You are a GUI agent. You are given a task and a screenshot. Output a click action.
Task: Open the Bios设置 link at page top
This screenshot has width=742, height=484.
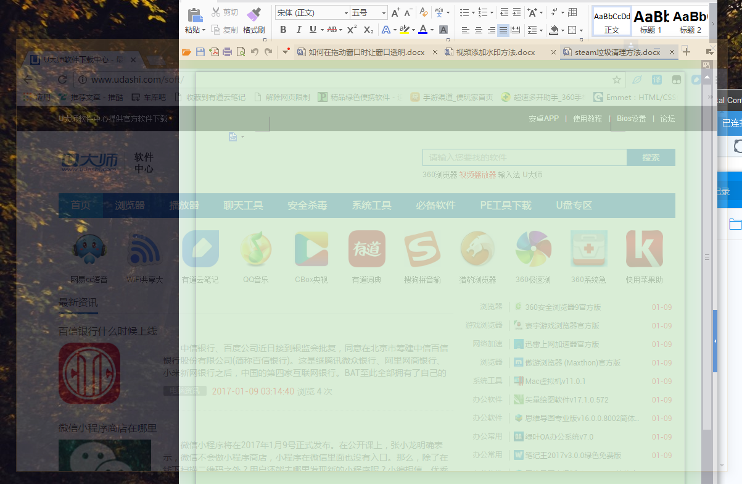point(632,119)
